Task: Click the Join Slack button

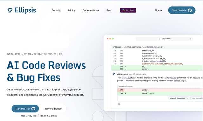Action: coord(128,10)
